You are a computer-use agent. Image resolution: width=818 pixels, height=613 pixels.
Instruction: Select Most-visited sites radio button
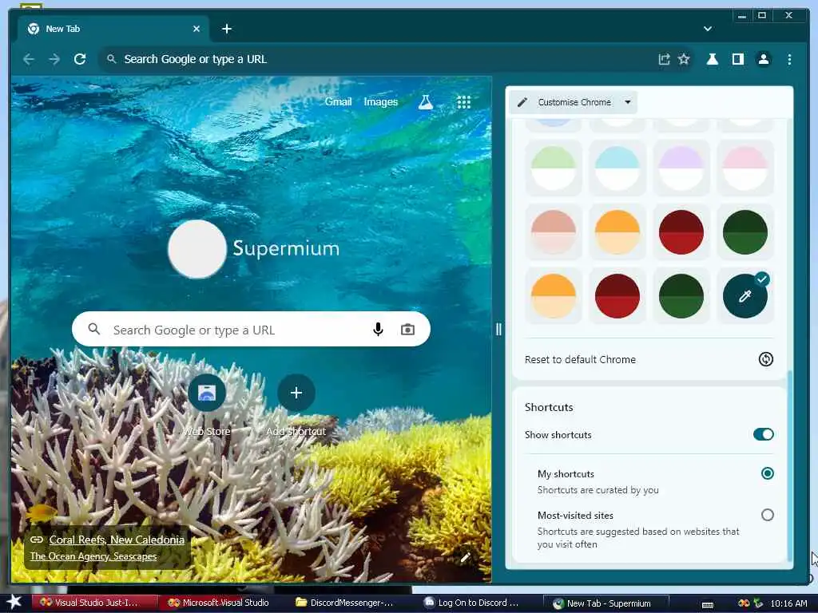click(767, 515)
